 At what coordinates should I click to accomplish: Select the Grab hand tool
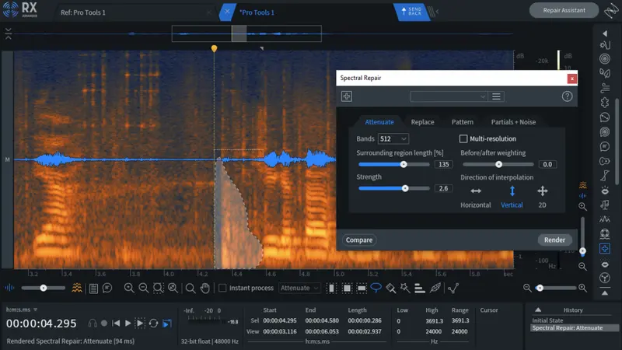pyautogui.click(x=205, y=288)
